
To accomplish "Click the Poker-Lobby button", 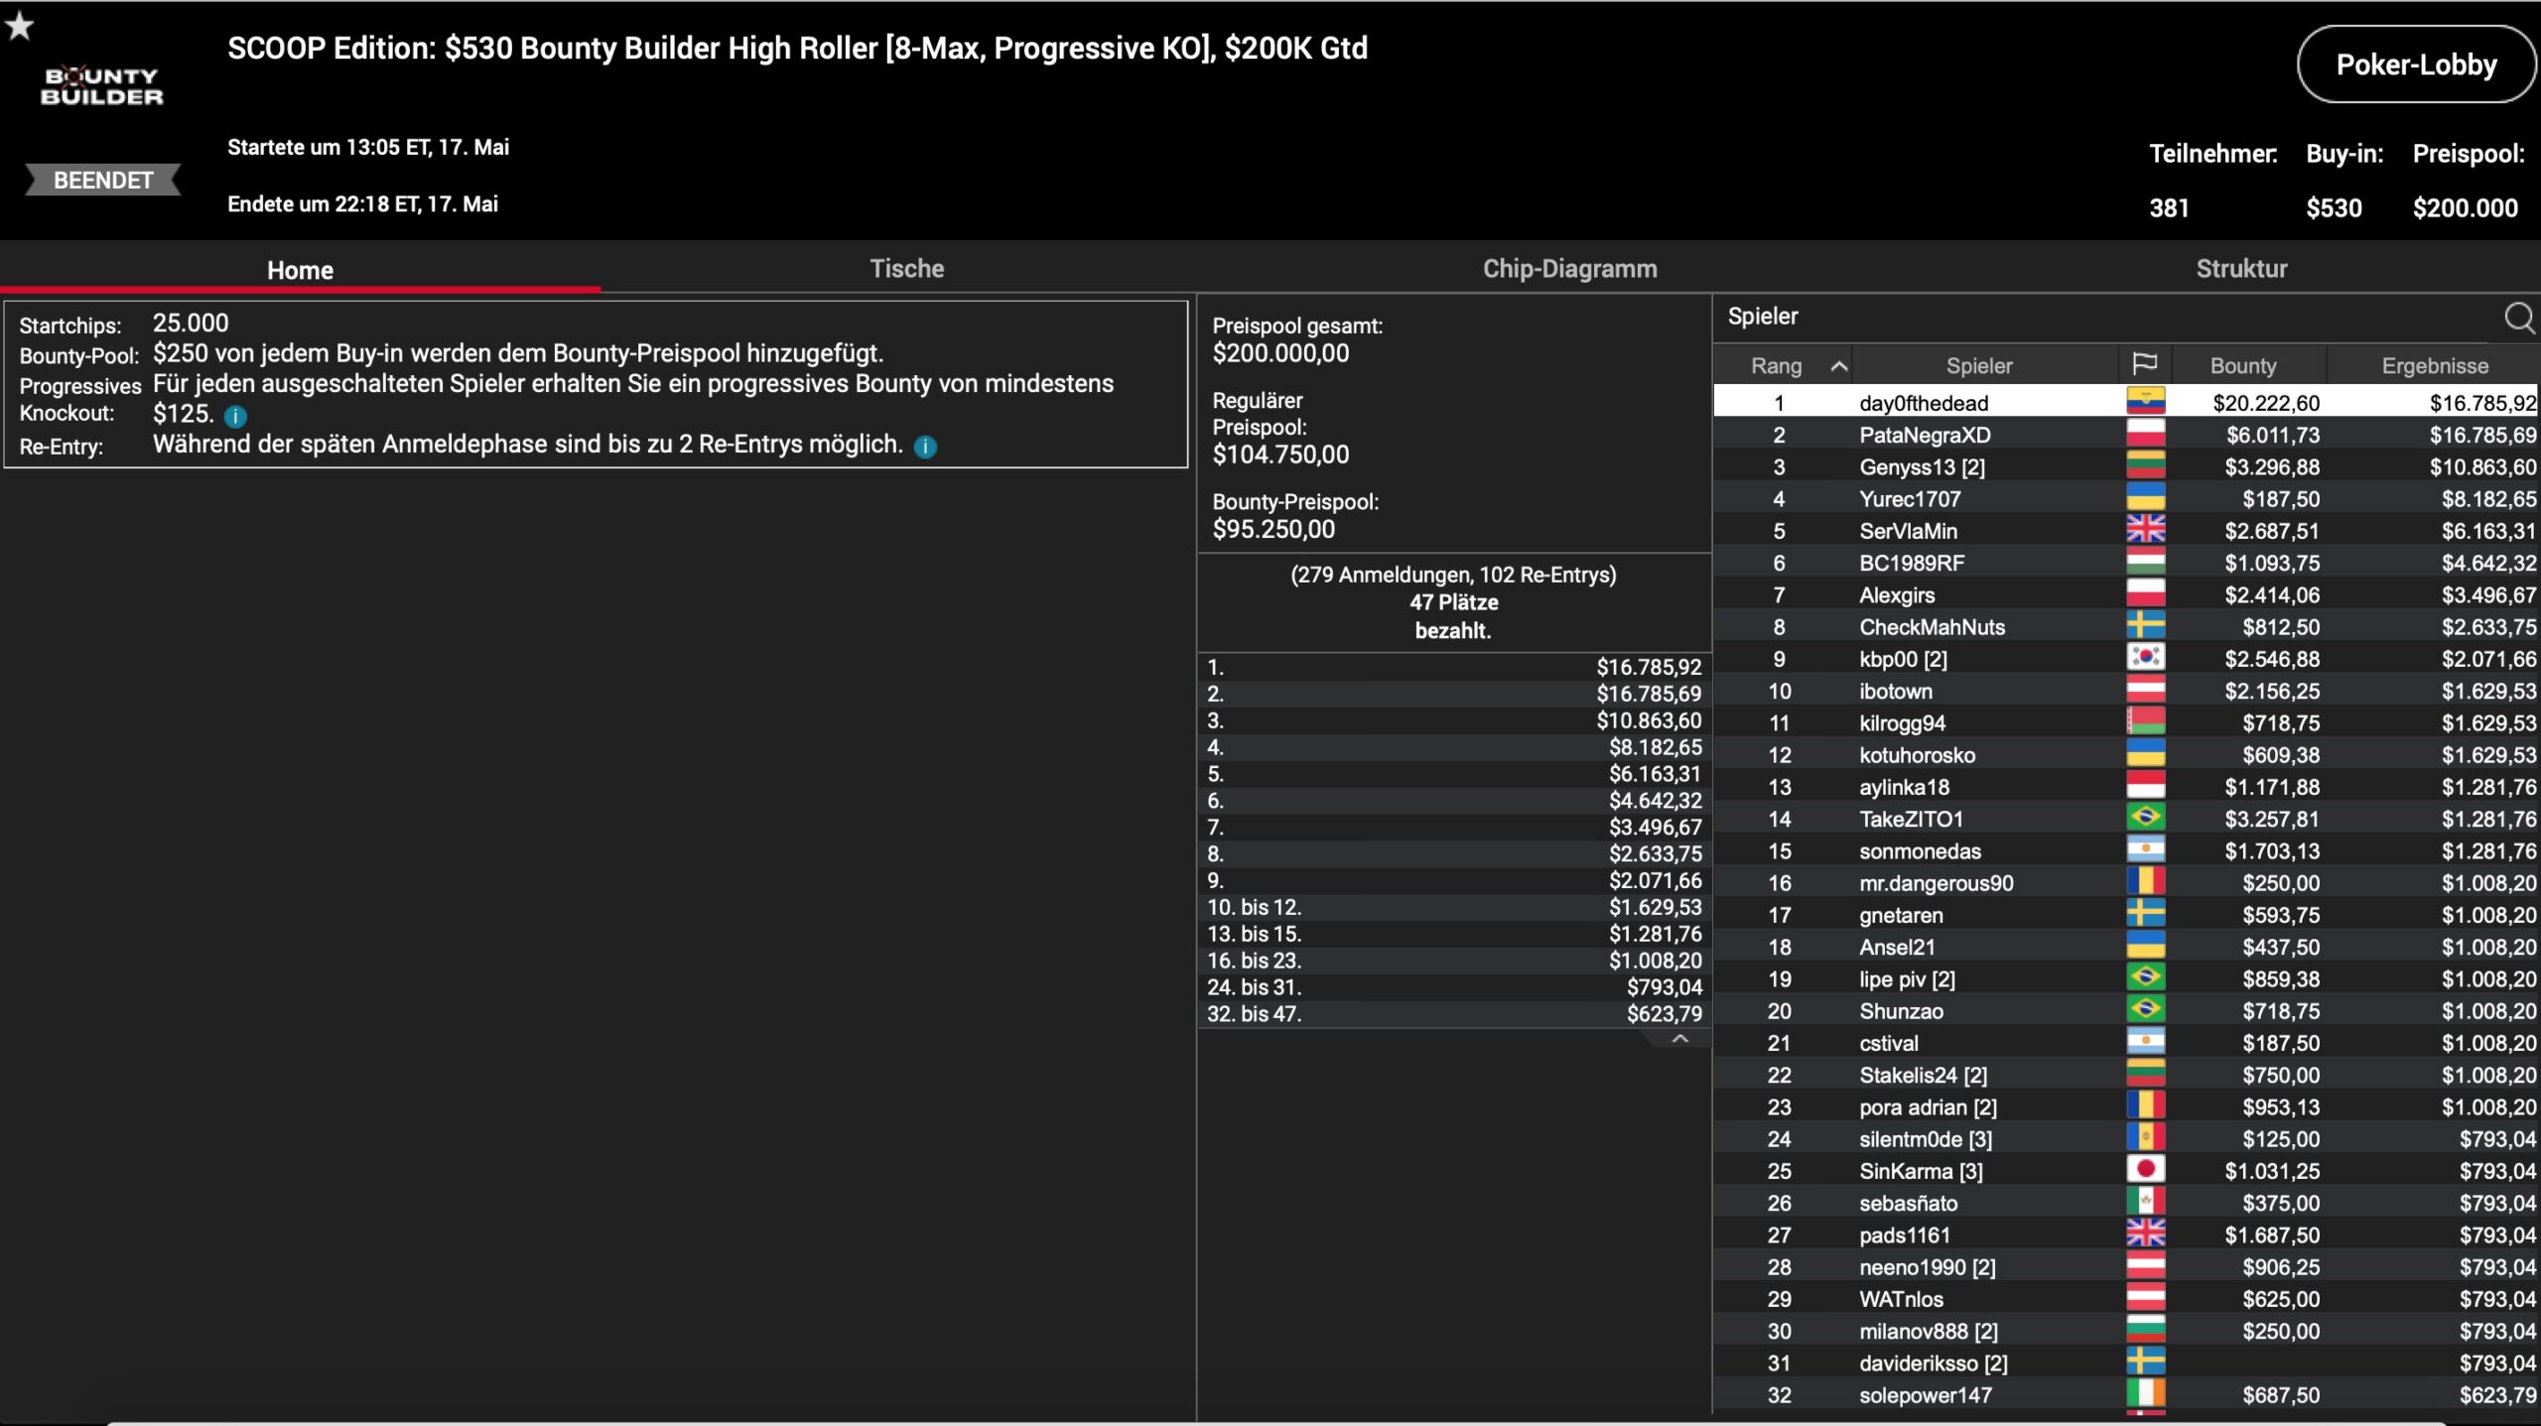I will (2415, 65).
